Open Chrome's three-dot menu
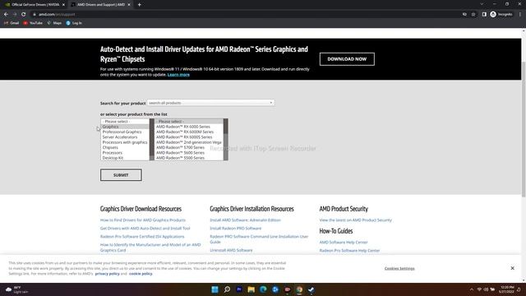This screenshot has width=526, height=296. (520, 15)
